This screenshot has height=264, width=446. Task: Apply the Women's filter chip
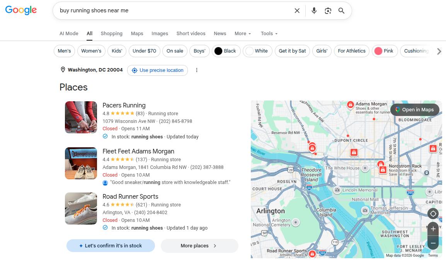(91, 51)
